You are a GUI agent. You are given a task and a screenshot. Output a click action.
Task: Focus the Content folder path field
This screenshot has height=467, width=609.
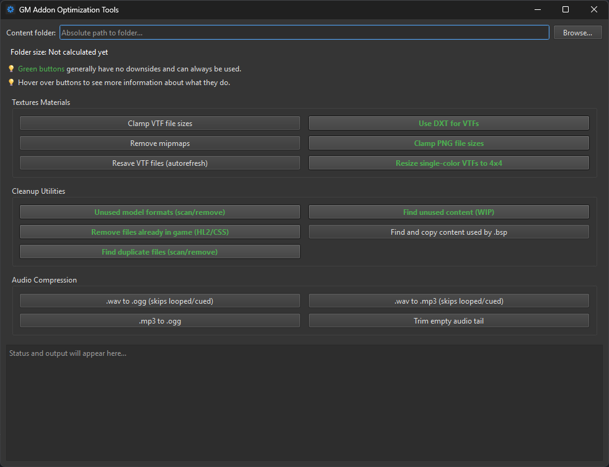pyautogui.click(x=304, y=33)
